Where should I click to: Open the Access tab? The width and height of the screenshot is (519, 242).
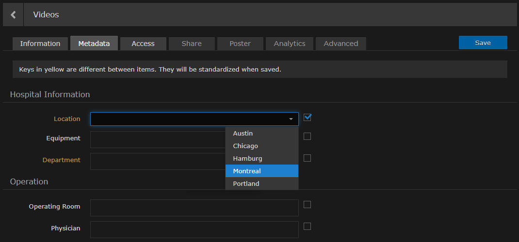[x=143, y=44]
